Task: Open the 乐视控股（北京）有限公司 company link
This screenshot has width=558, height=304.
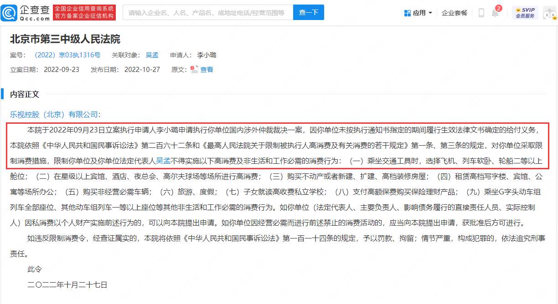Action: pyautogui.click(x=54, y=114)
